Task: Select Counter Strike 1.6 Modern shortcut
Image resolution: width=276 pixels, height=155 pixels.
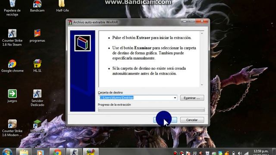Action: [x=12, y=128]
